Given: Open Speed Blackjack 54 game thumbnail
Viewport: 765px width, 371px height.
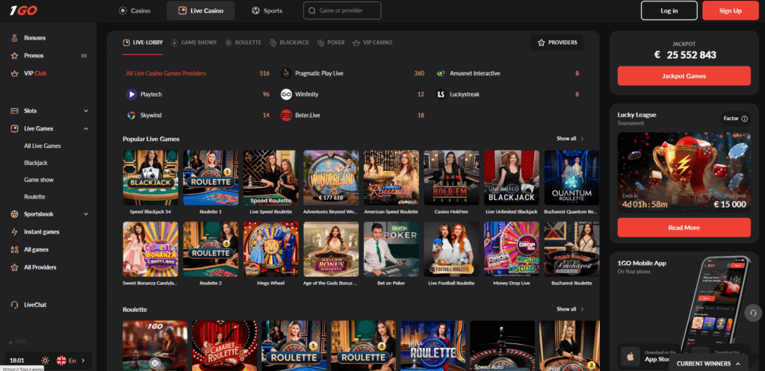Looking at the screenshot, I should pos(150,178).
